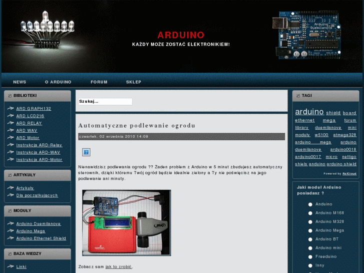
Task: Click the arrow icon beside ARD WAV
Action: coord(11,130)
